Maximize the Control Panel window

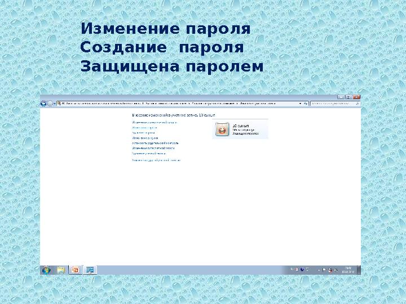click(348, 97)
